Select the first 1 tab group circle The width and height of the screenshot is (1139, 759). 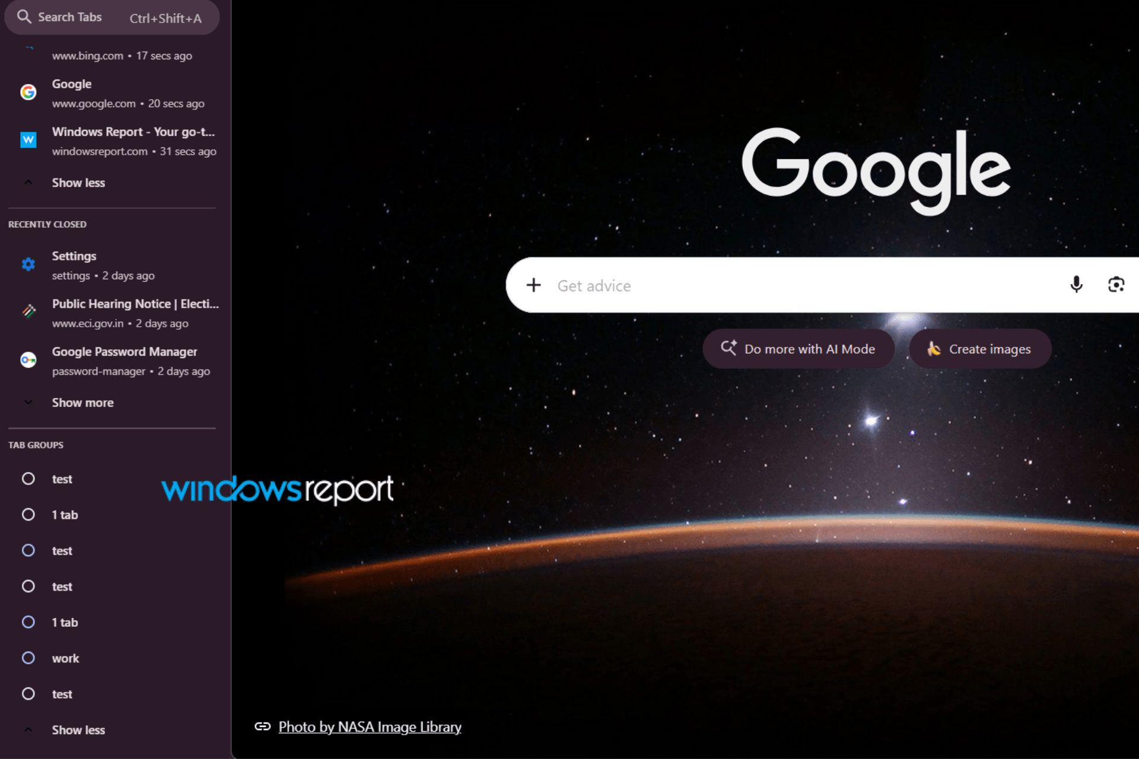pos(28,515)
